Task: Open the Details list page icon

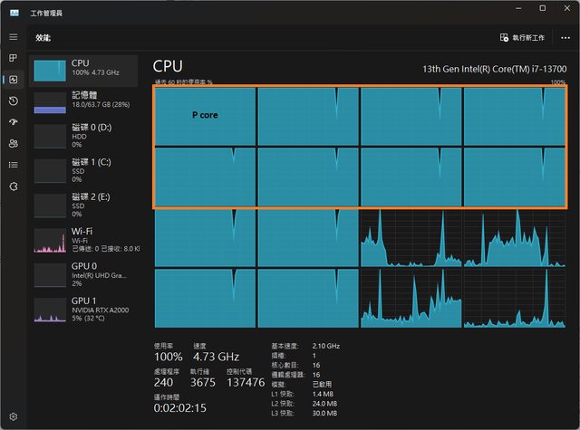Action: pyautogui.click(x=13, y=164)
